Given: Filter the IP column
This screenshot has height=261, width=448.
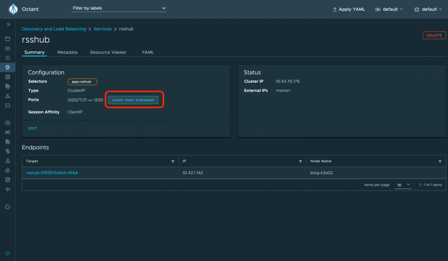Looking at the screenshot, I should (300, 162).
